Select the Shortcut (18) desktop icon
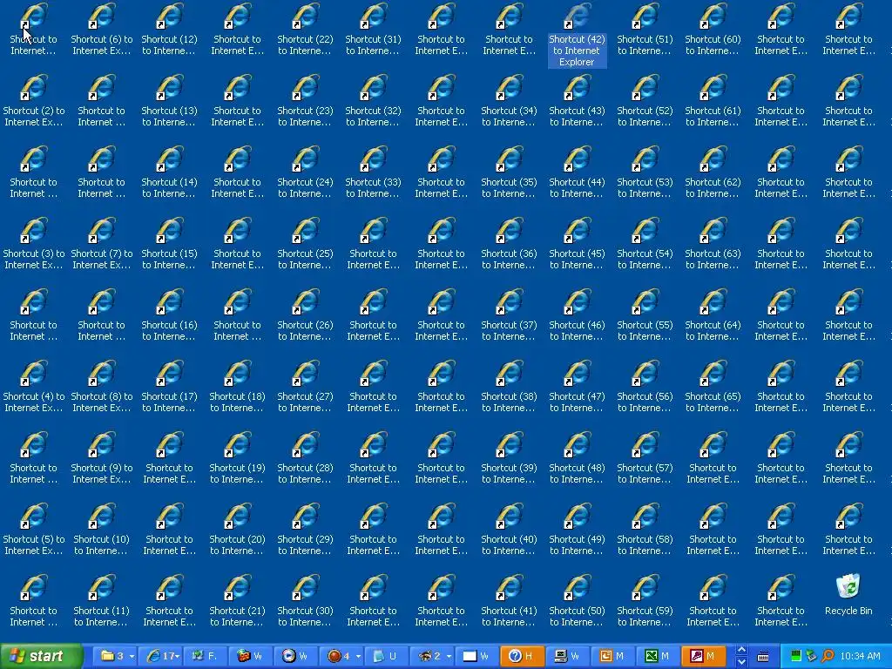Viewport: 892px width, 669px height. click(x=237, y=386)
